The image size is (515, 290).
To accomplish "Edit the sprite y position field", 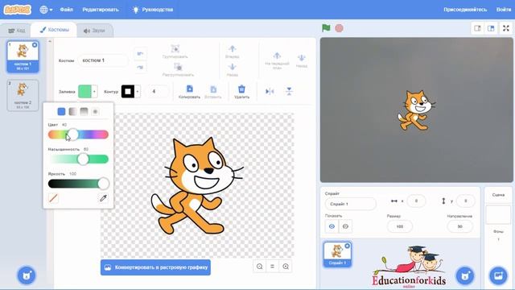I will (465, 201).
